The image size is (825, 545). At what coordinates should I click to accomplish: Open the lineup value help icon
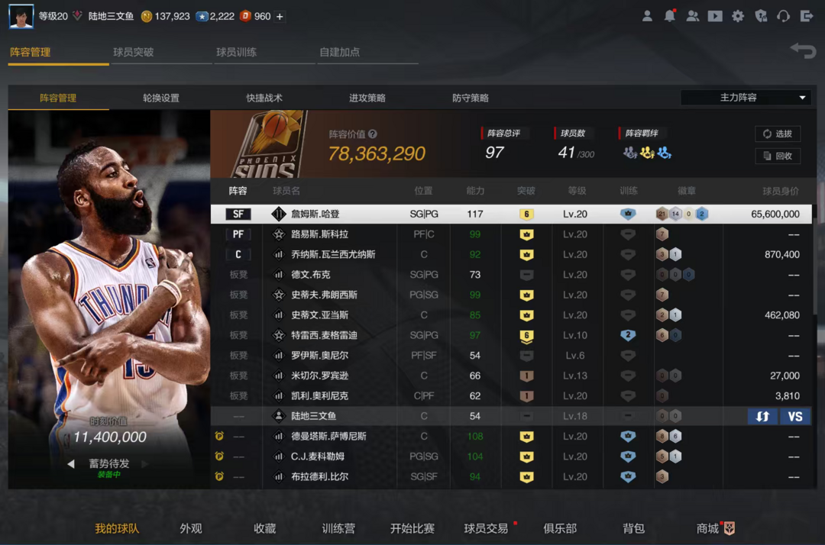(x=373, y=134)
